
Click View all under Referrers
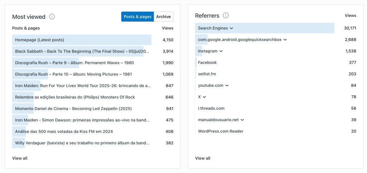coord(203,158)
